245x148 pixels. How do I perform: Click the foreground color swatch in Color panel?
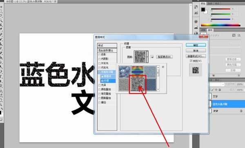click(x=203, y=9)
